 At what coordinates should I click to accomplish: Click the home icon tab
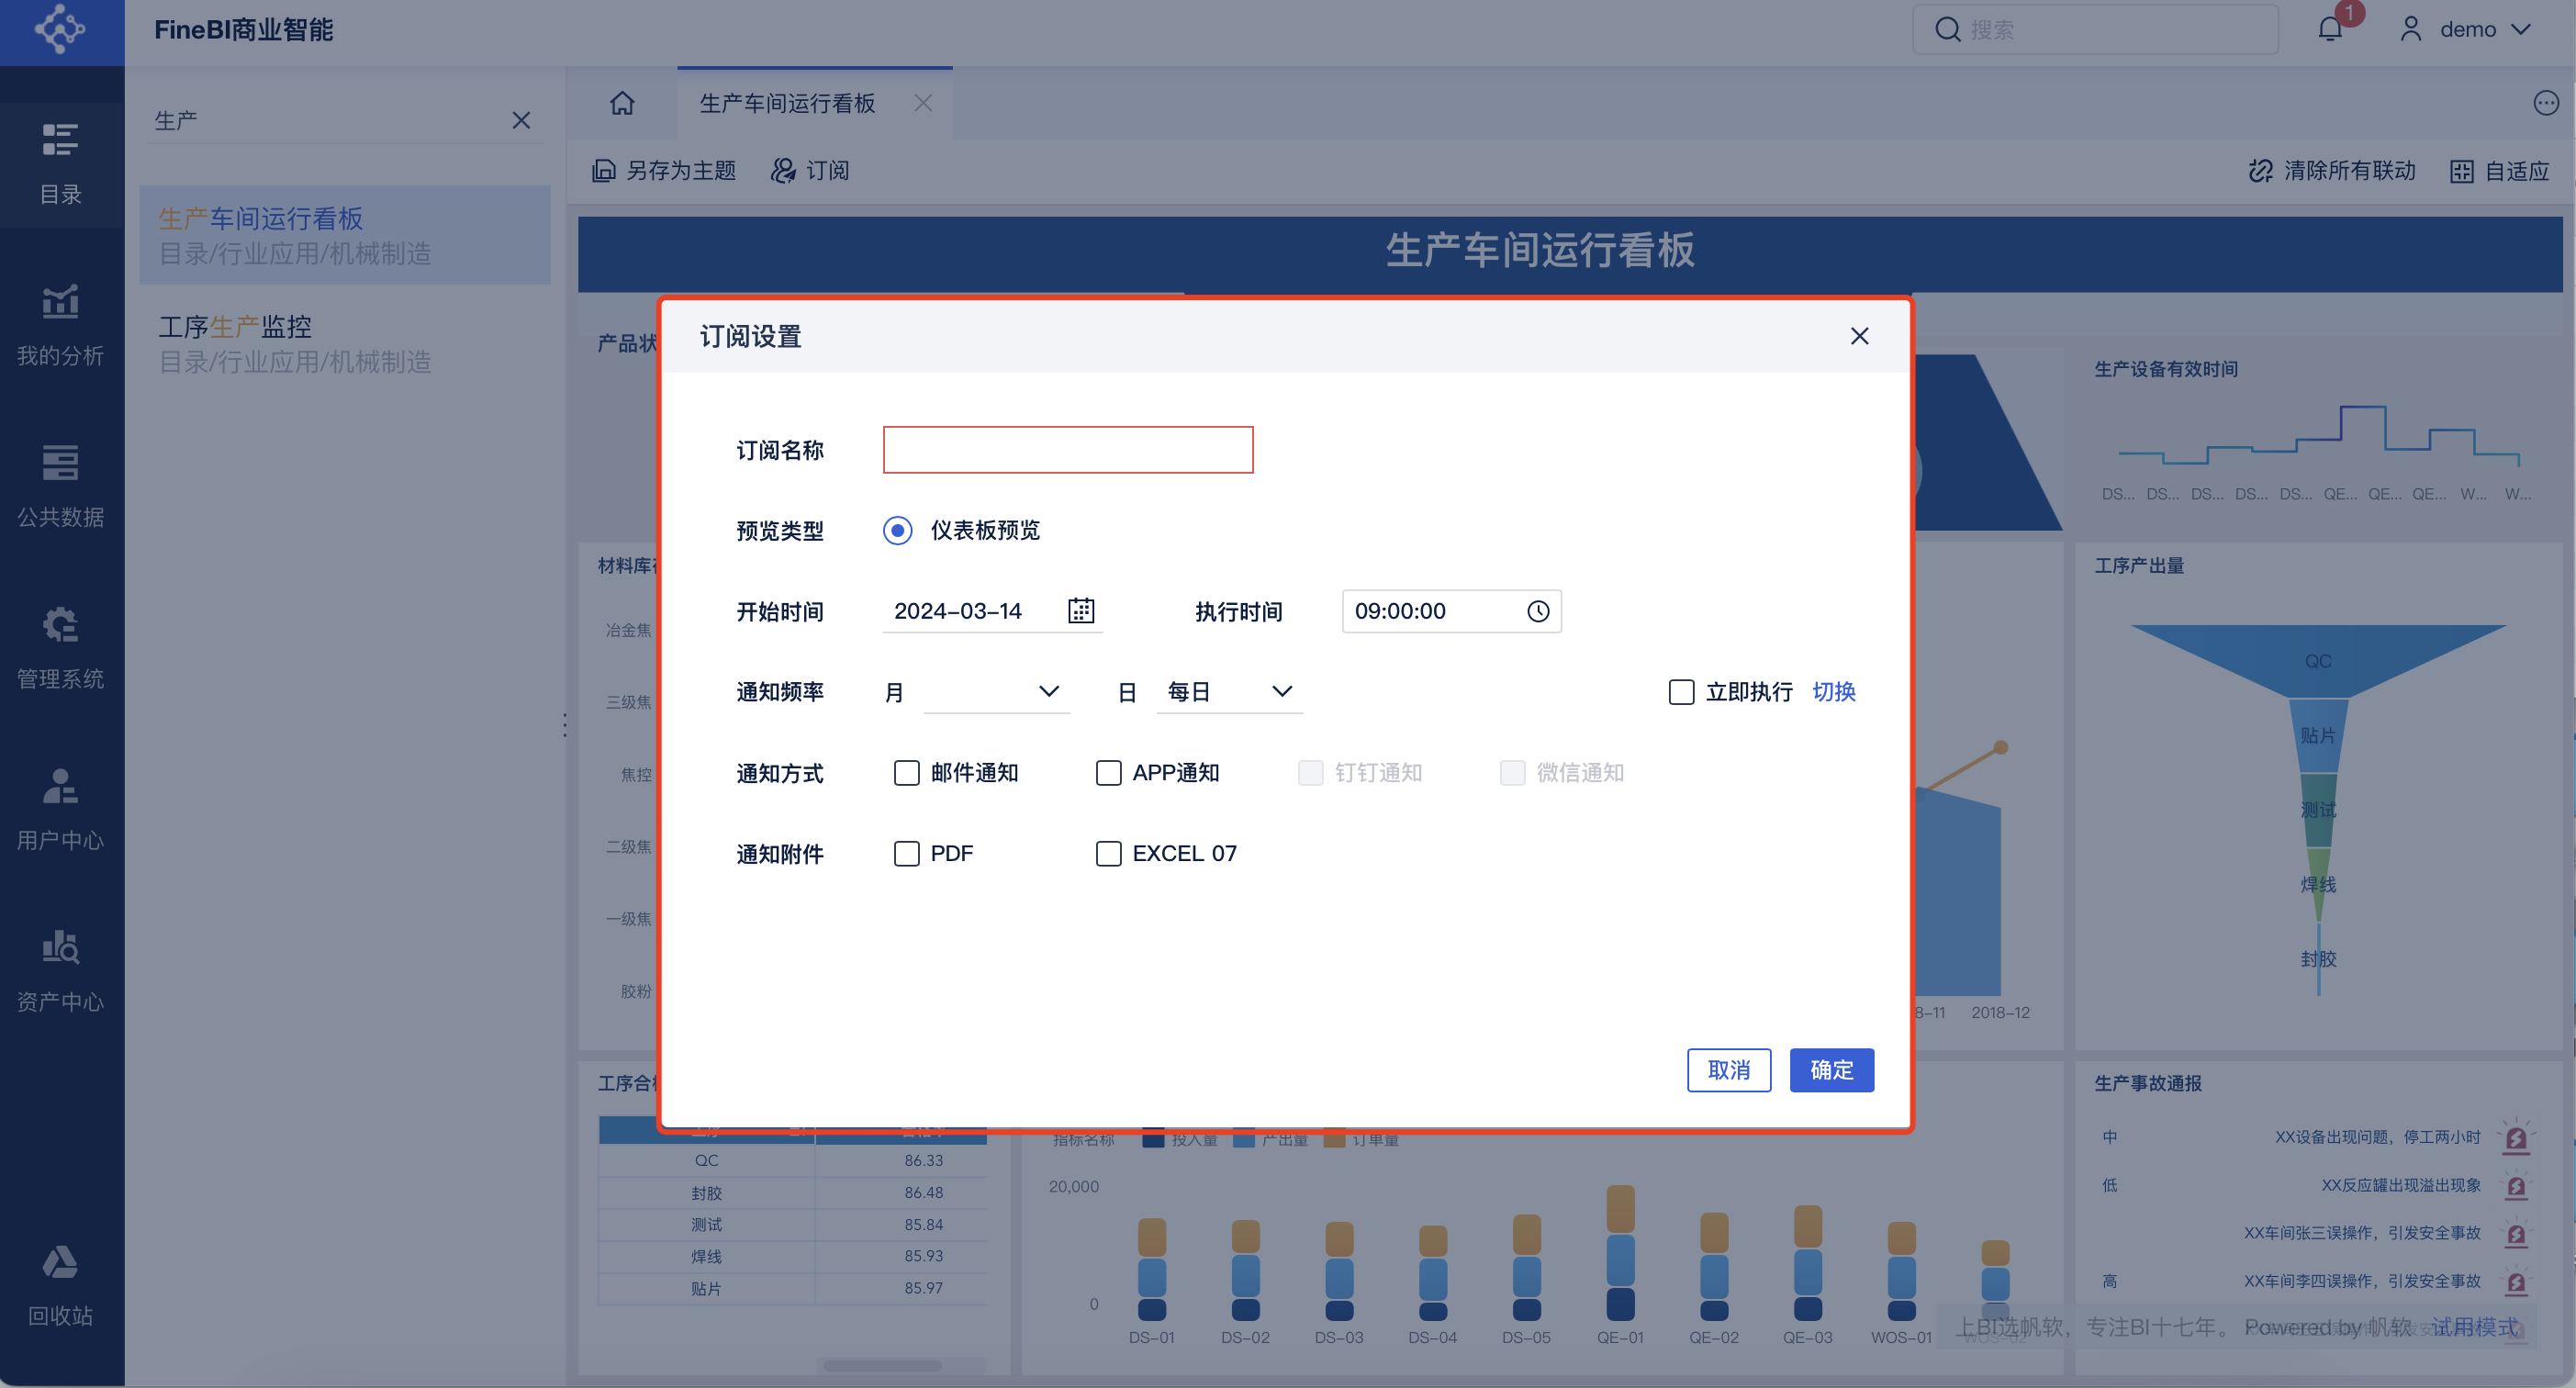pyautogui.click(x=622, y=103)
